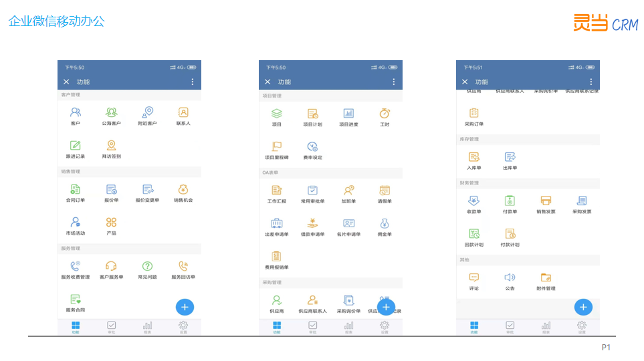
Task: Tap the blue plus button on right phone
Action: (x=583, y=308)
